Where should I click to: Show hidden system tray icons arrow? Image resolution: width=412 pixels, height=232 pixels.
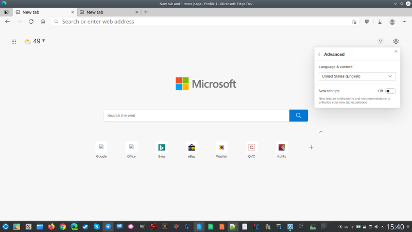pos(382,227)
